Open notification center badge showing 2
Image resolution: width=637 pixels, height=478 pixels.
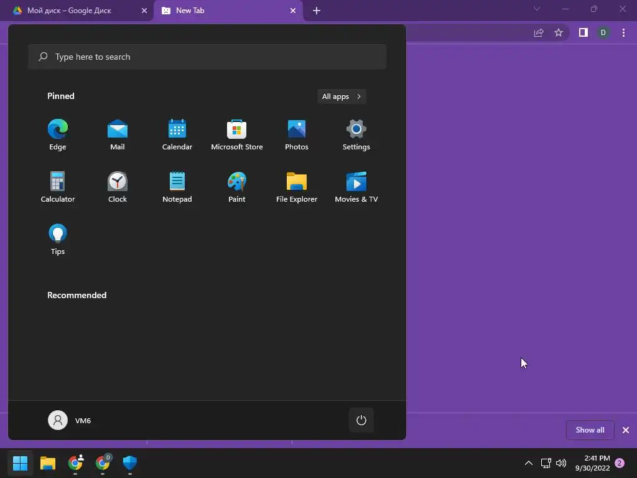click(x=620, y=463)
